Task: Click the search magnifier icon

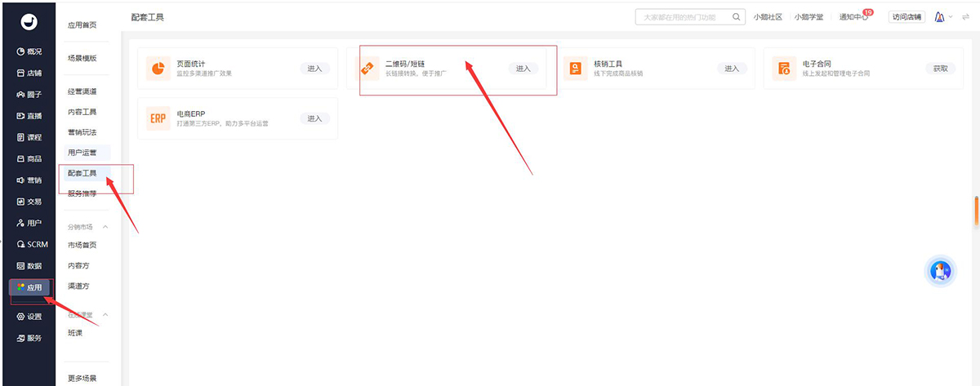Action: [736, 17]
